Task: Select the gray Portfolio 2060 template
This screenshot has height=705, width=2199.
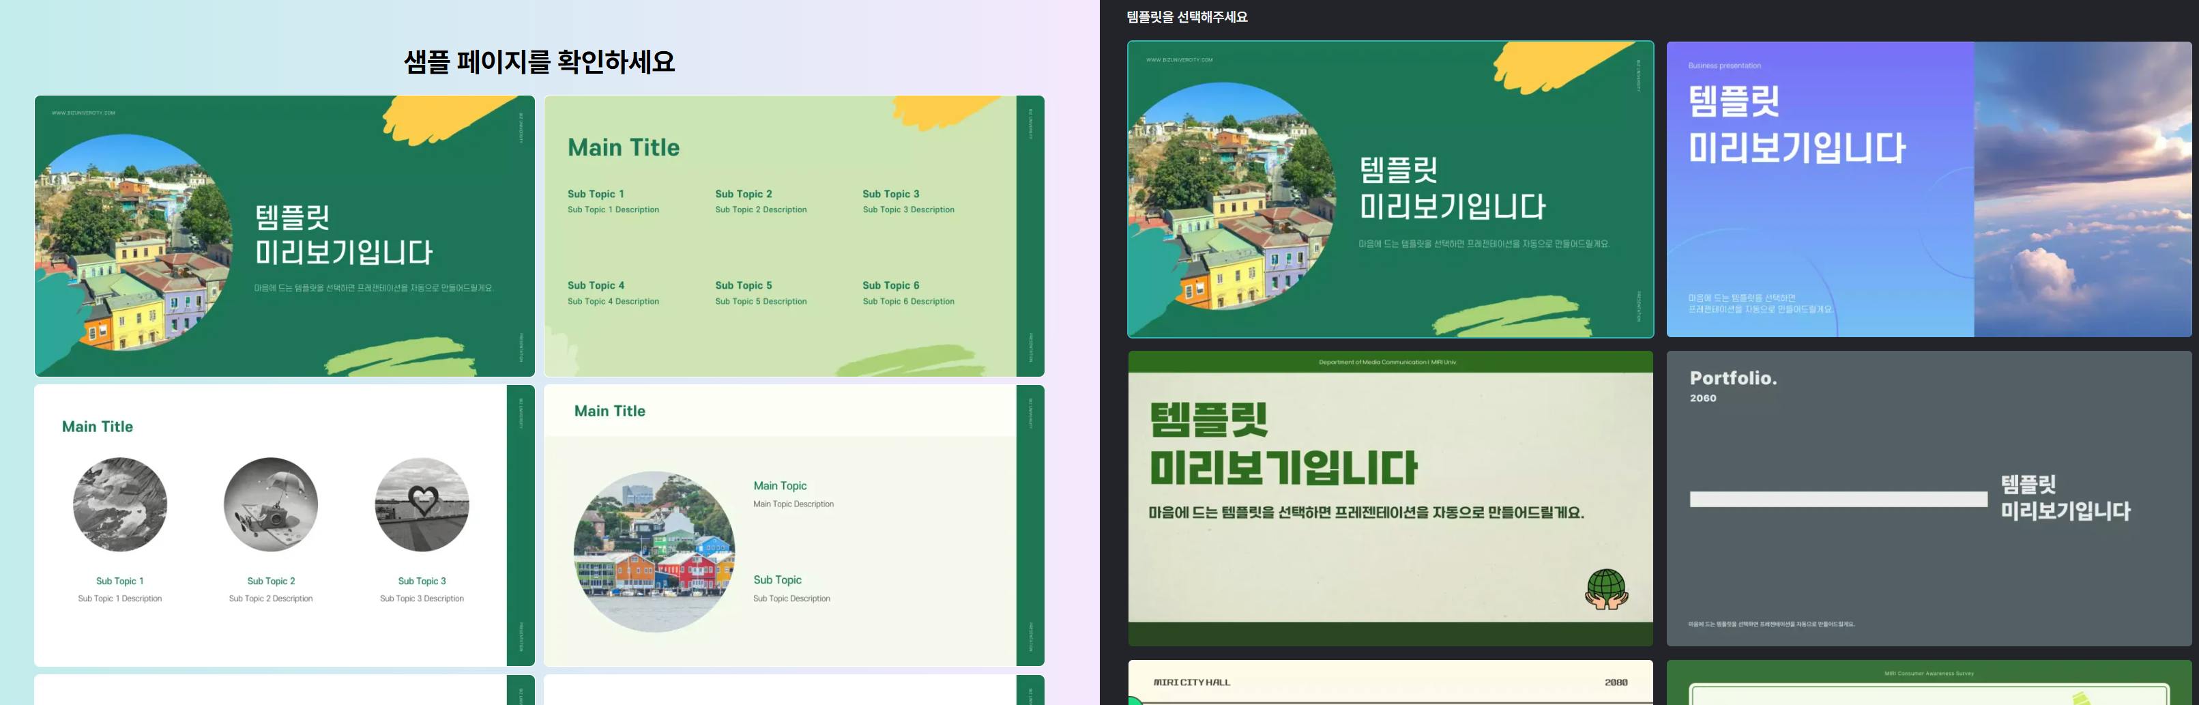Action: point(1928,498)
